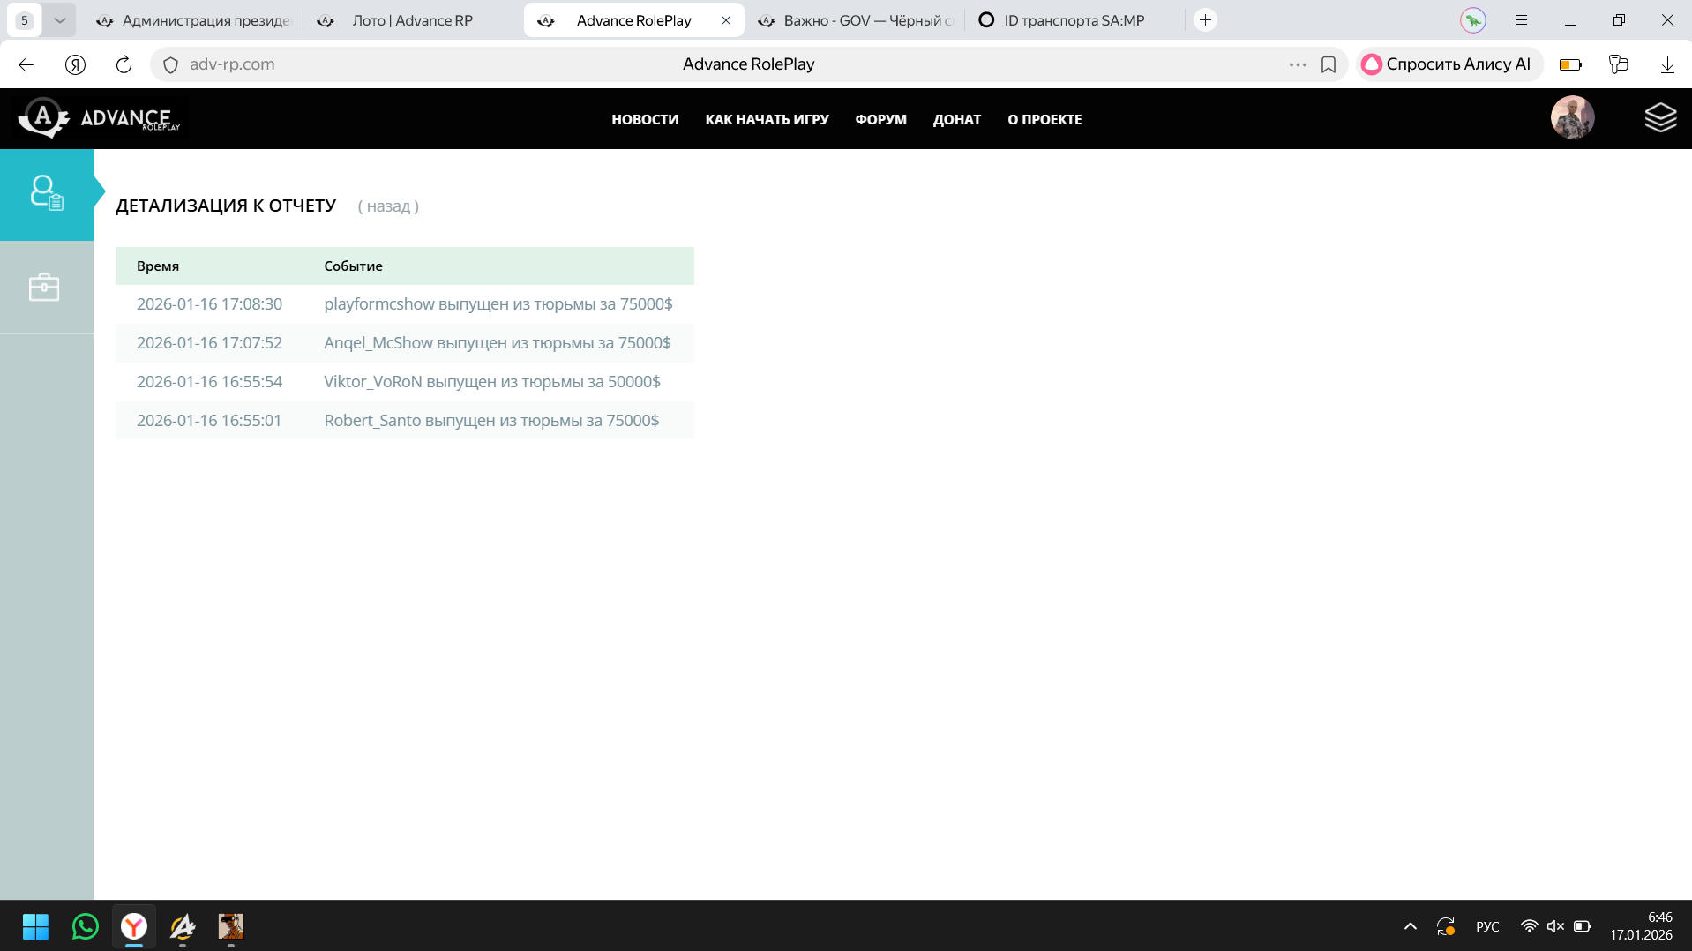This screenshot has height=951, width=1692.
Task: Open Yandex Browser from the taskbar
Action: click(134, 926)
